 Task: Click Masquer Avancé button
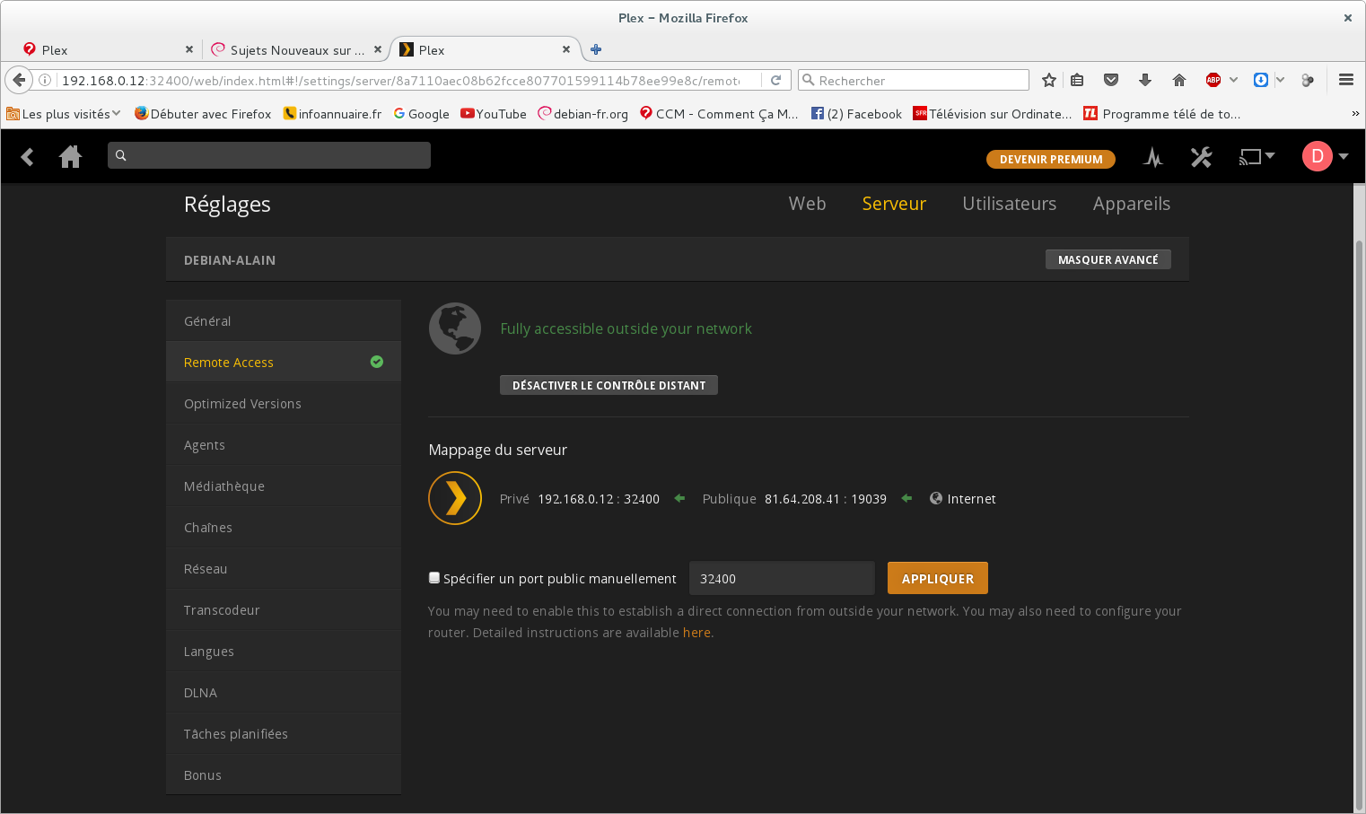1108,259
